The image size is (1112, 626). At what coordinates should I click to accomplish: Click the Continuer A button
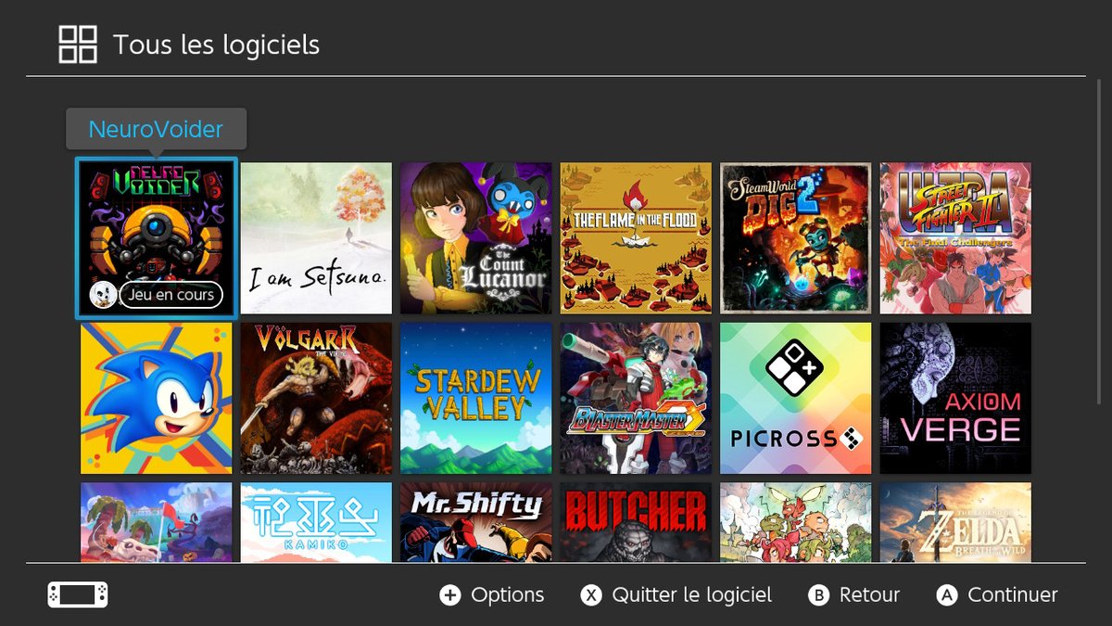[x=997, y=595]
